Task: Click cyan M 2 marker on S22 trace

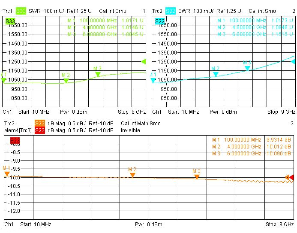Action: coord(216,74)
